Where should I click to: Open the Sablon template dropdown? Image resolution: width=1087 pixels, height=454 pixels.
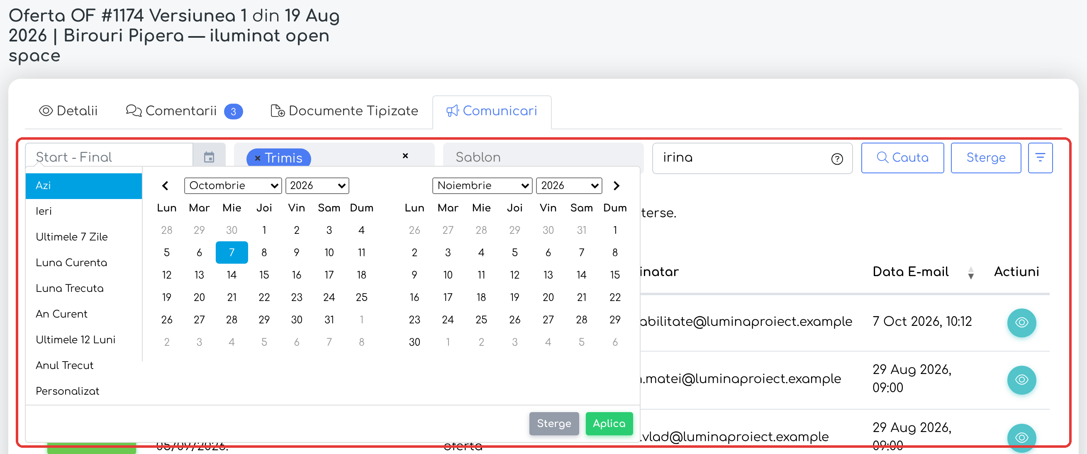543,157
